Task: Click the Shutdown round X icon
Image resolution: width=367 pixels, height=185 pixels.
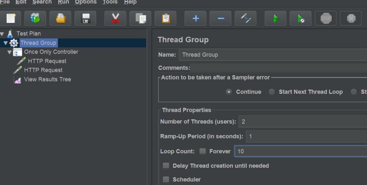Action: point(351,18)
